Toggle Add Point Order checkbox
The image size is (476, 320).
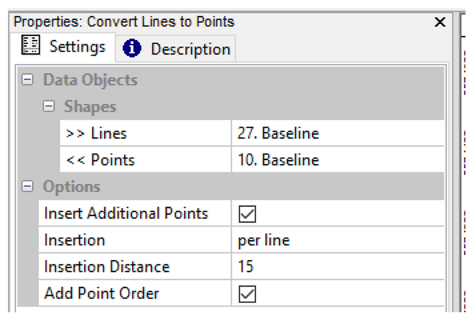248,294
